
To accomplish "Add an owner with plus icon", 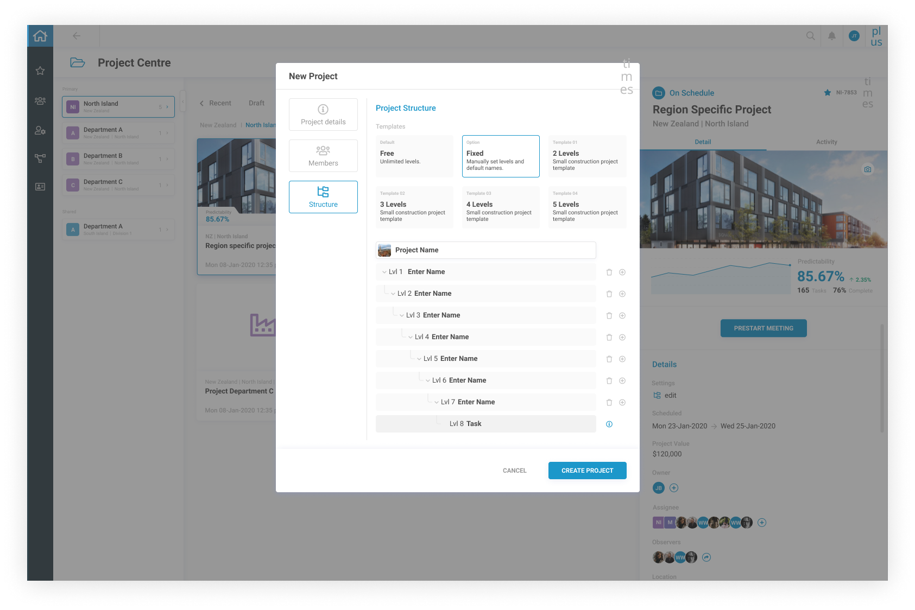I will (x=674, y=488).
